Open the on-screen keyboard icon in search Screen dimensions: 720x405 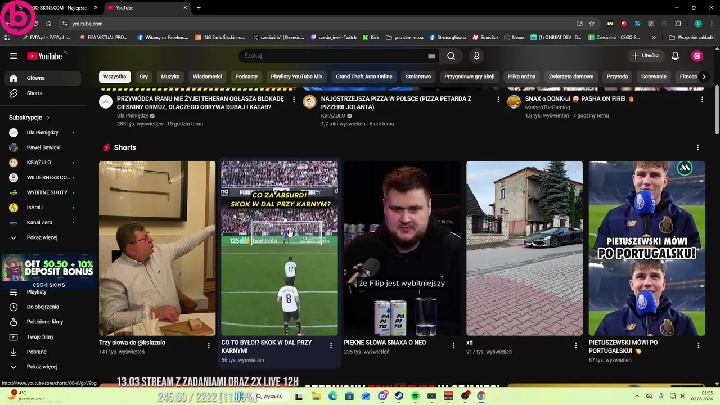click(431, 56)
